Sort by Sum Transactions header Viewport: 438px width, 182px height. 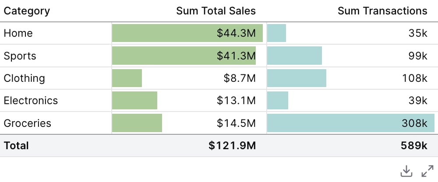coord(382,11)
